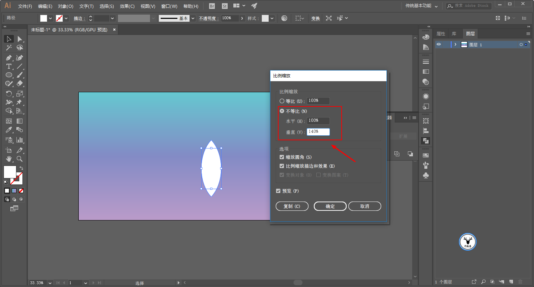This screenshot has width=534, height=287.
Task: Select the Scale tool in the toolbox
Action: (x=20, y=94)
